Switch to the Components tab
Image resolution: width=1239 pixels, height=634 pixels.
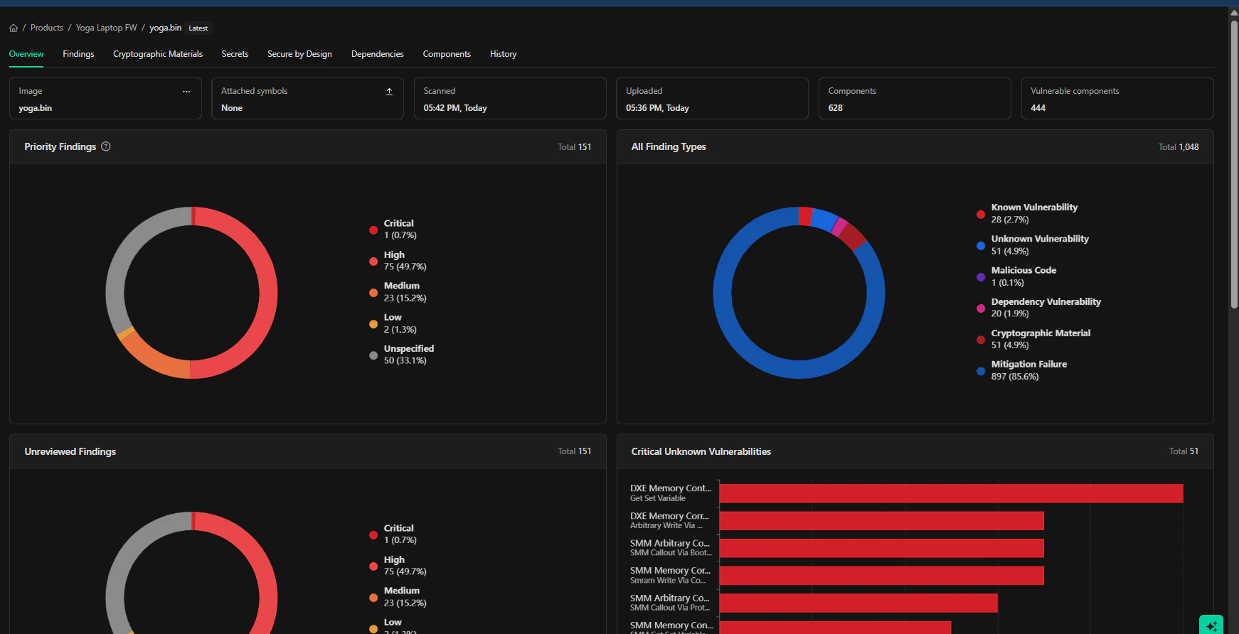pyautogui.click(x=447, y=54)
